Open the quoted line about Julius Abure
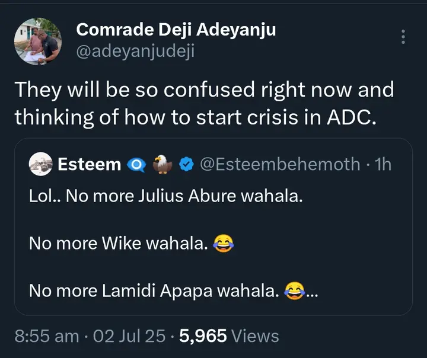 coord(166,196)
